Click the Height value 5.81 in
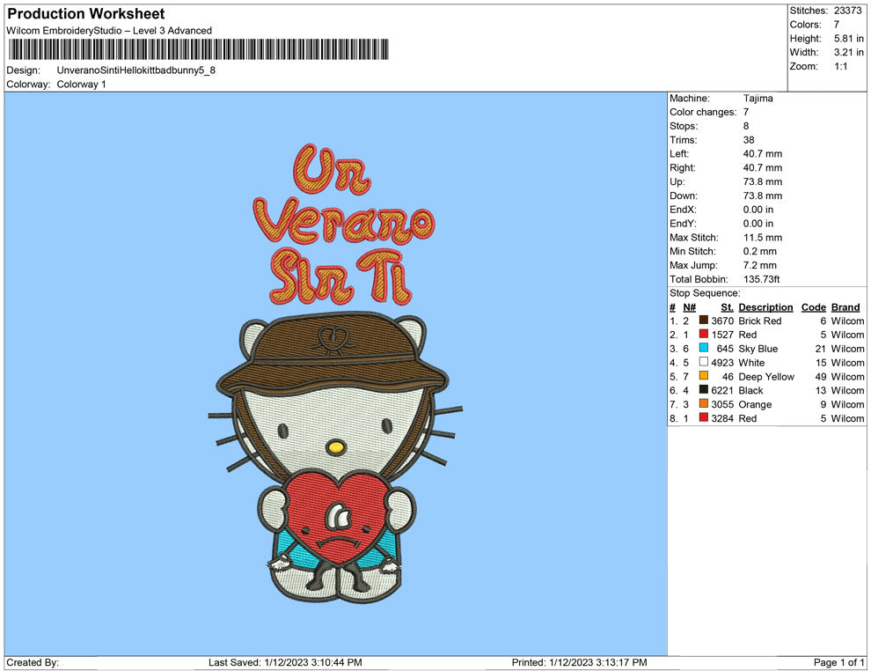 click(849, 39)
